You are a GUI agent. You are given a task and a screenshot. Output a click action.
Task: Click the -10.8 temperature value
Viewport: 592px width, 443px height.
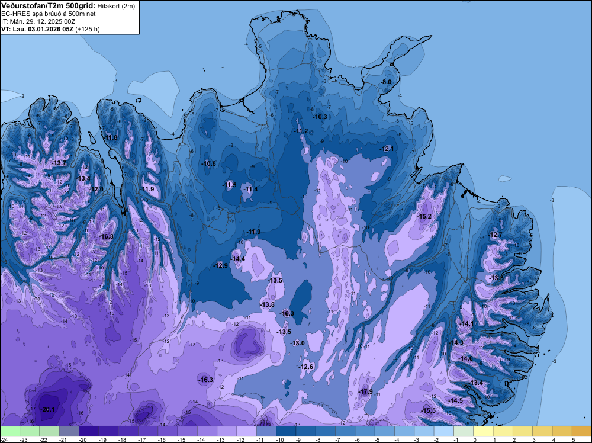click(x=209, y=163)
